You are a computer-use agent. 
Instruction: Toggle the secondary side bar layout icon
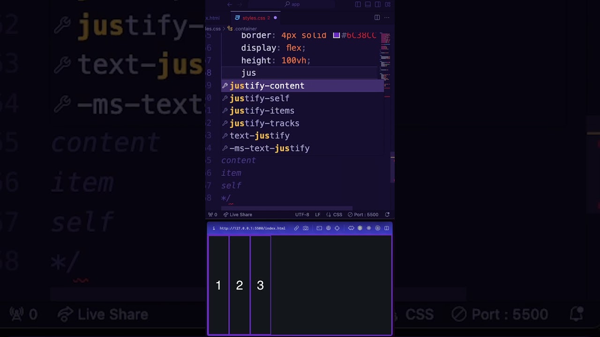pos(378,4)
